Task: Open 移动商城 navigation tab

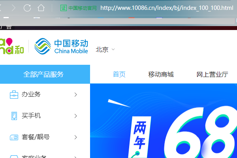Action: pos(161,74)
